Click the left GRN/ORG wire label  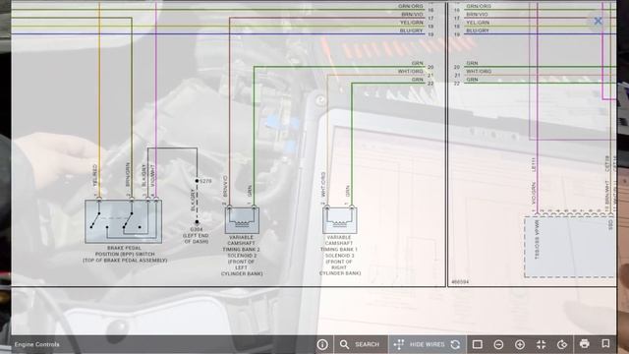[411, 6]
